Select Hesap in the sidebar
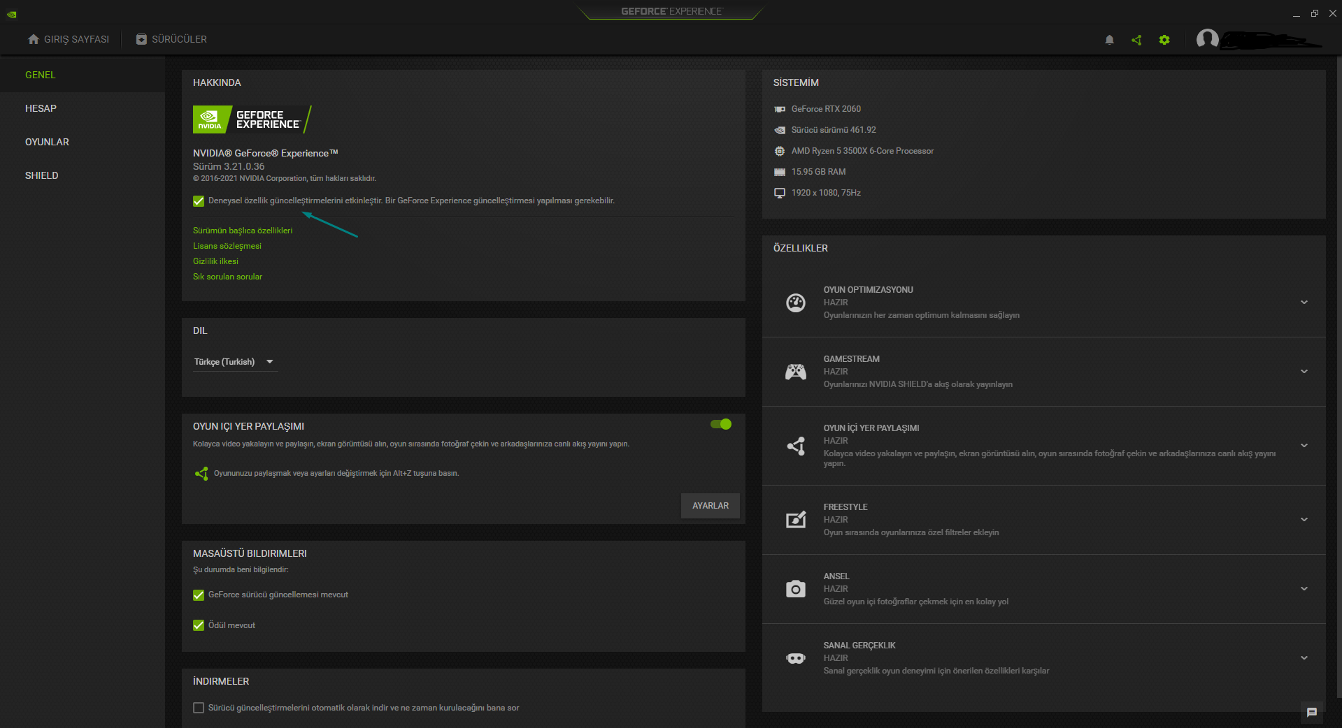The width and height of the screenshot is (1342, 728). point(83,108)
